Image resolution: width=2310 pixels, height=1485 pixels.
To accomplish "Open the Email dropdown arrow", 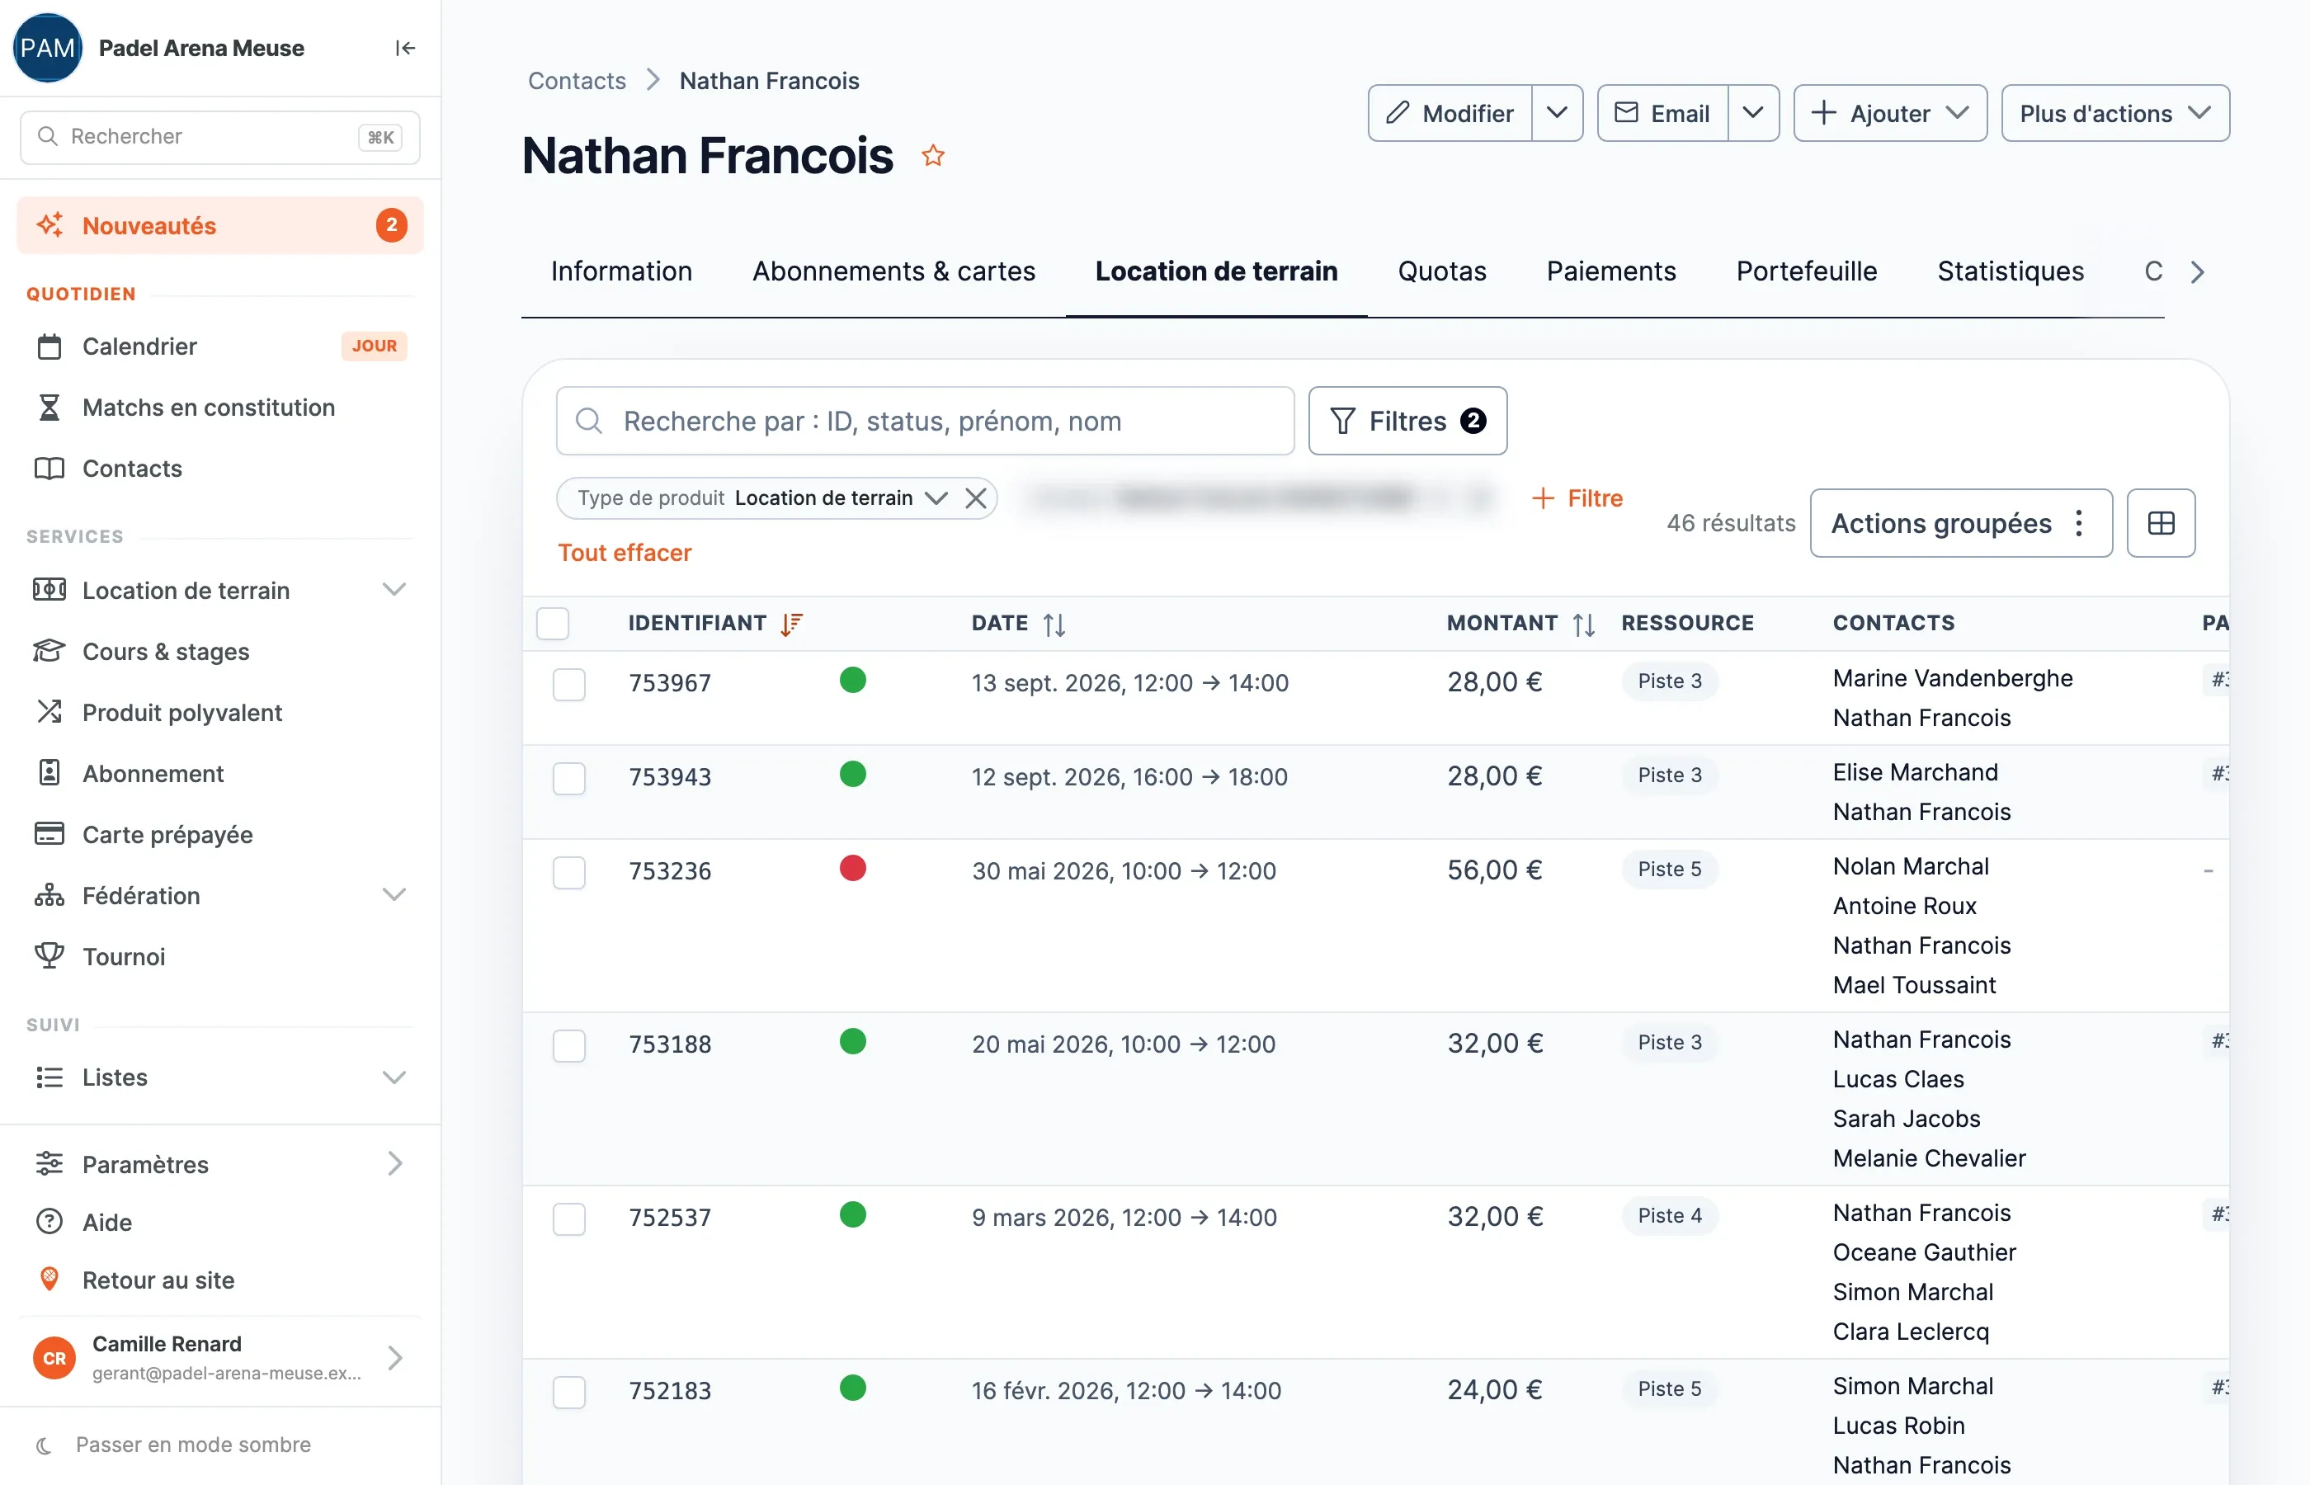I will [x=1753, y=113].
